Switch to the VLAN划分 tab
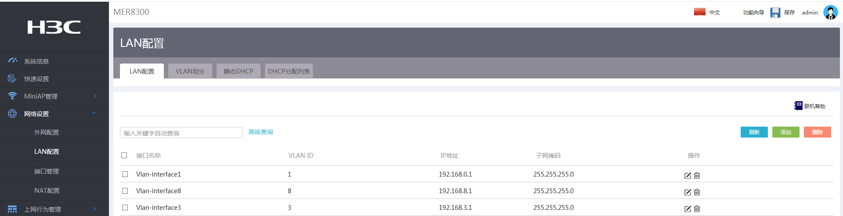The image size is (843, 216). pyautogui.click(x=190, y=71)
